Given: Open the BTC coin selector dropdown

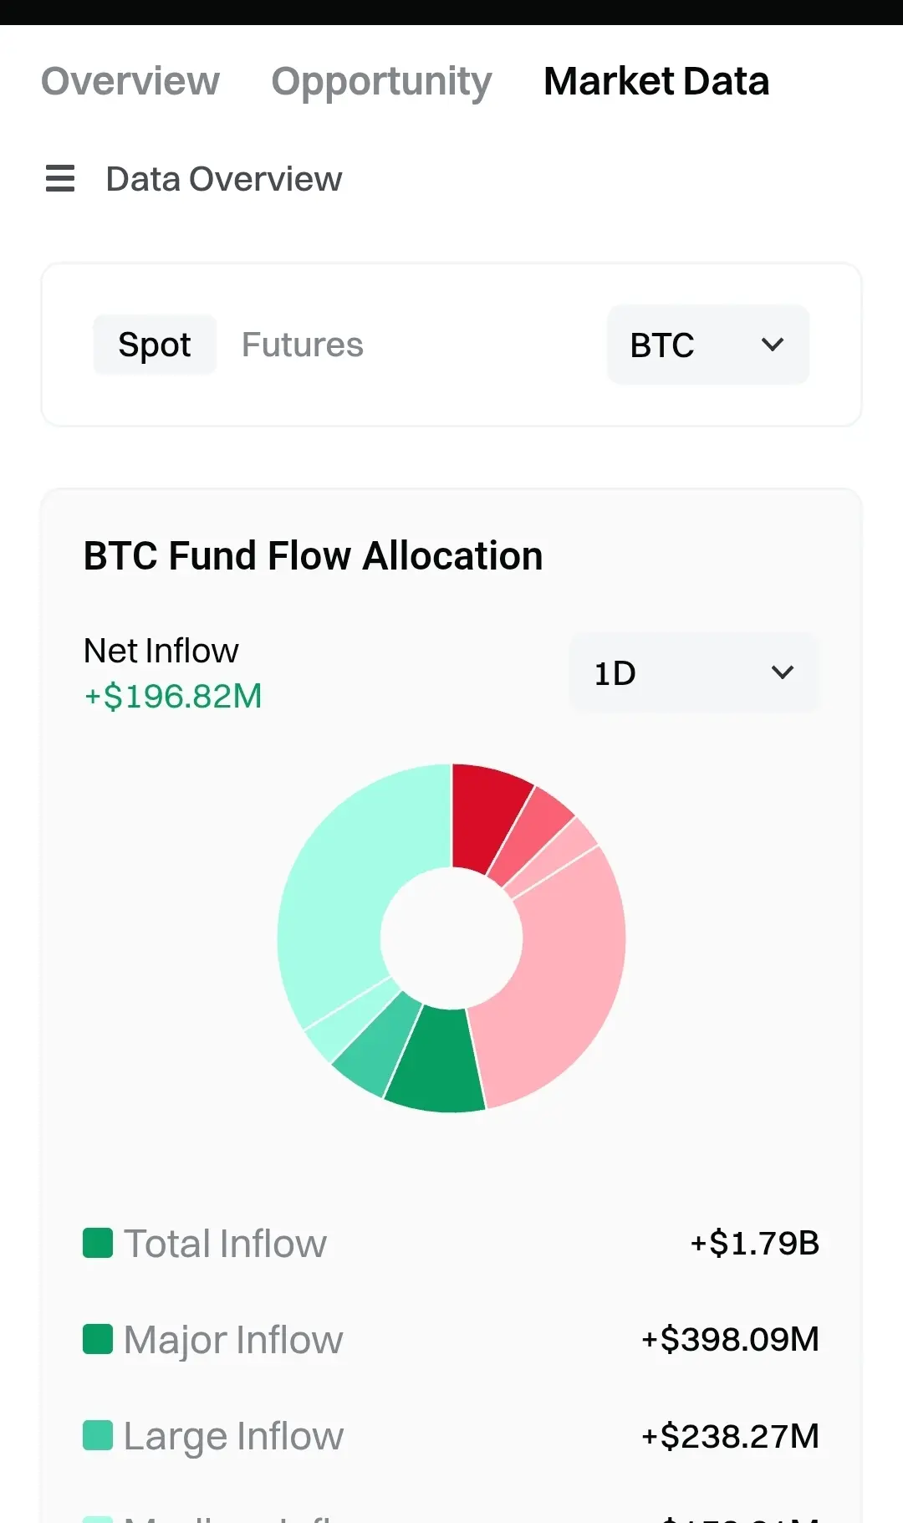Looking at the screenshot, I should click(x=707, y=345).
